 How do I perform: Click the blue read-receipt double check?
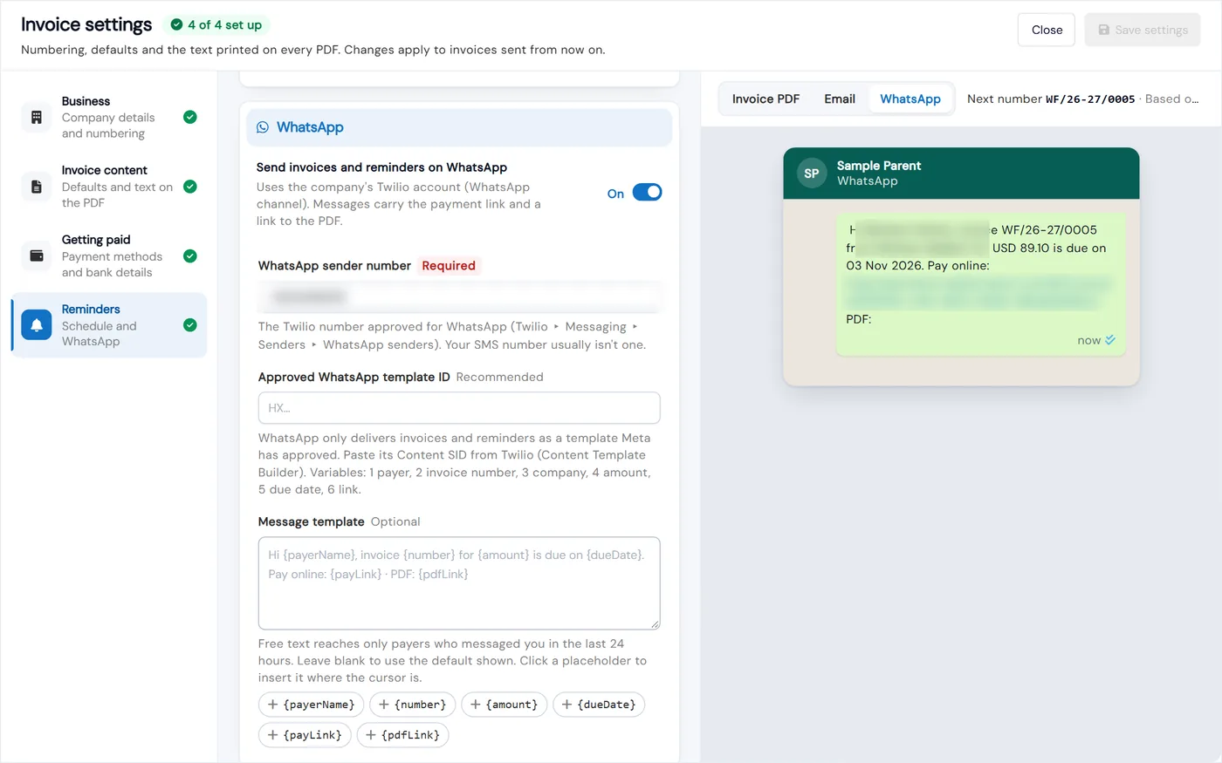(x=1110, y=340)
